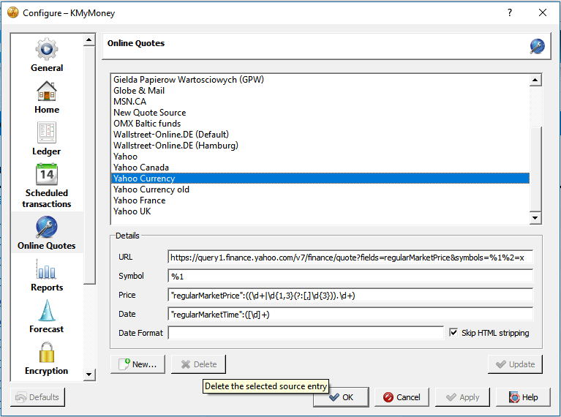Screen dimensions: 561x417
Task: Select OMX Baltic funds source
Action: click(320, 124)
